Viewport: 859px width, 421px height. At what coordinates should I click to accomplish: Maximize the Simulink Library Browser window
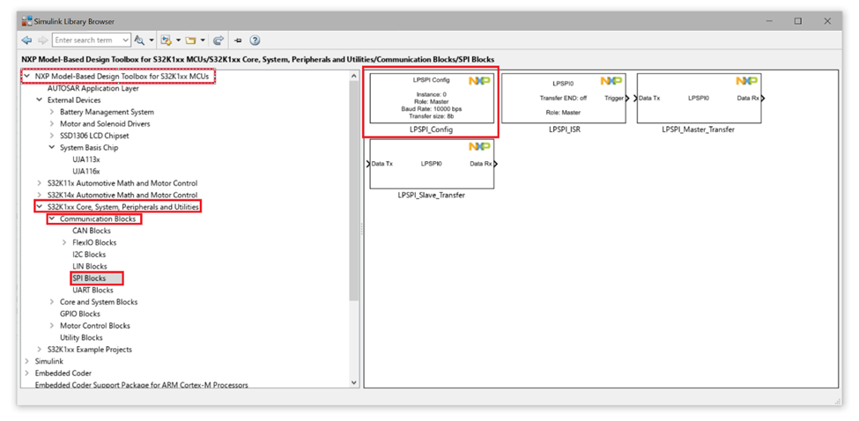pos(798,21)
